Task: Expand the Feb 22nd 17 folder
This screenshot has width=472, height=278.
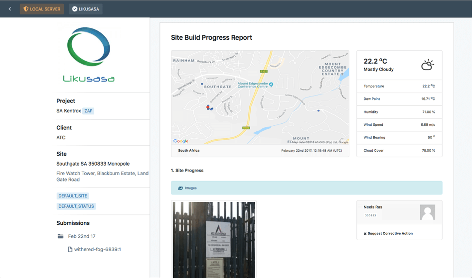Action: point(82,236)
